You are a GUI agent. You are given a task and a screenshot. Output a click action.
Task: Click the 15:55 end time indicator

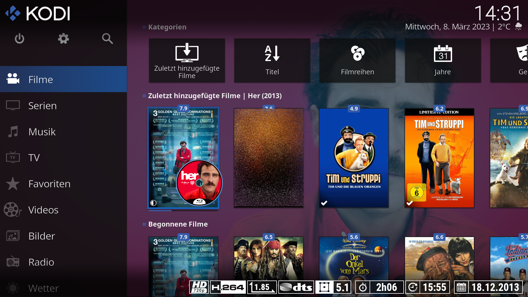click(428, 287)
